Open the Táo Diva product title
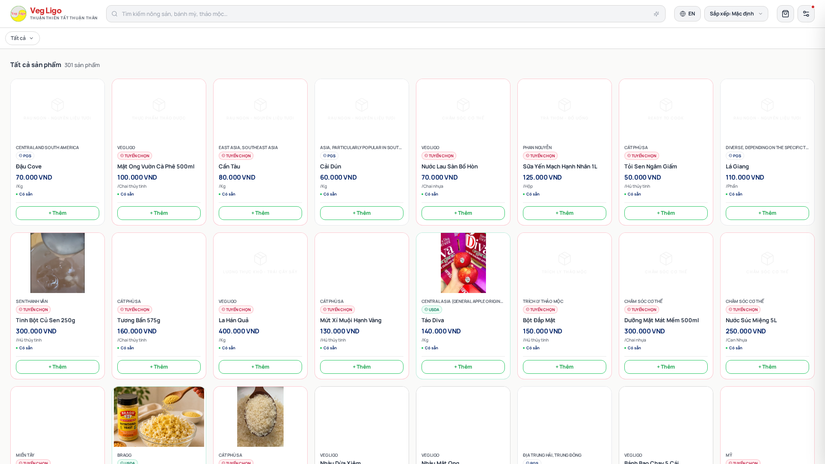Viewport: 825px width, 464px height. [x=433, y=320]
